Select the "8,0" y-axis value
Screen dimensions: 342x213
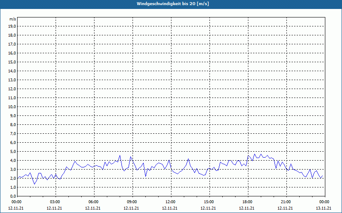pos(13,124)
